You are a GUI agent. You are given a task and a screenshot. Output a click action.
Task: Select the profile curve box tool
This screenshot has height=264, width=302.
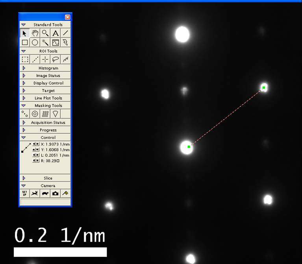(x=55, y=42)
